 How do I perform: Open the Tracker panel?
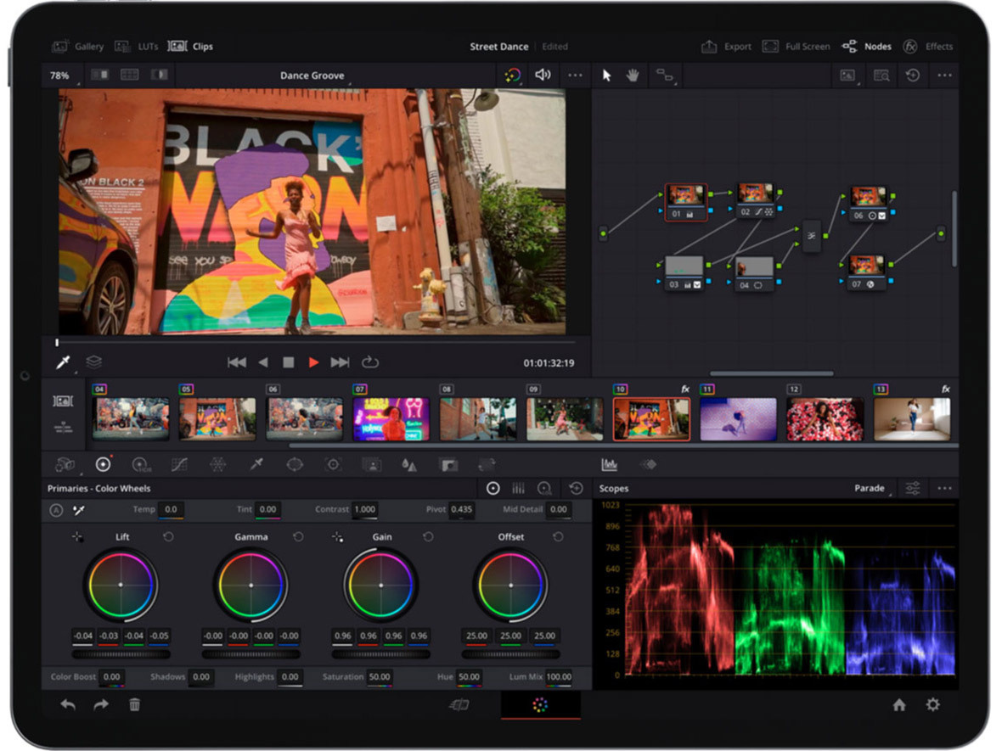click(333, 464)
